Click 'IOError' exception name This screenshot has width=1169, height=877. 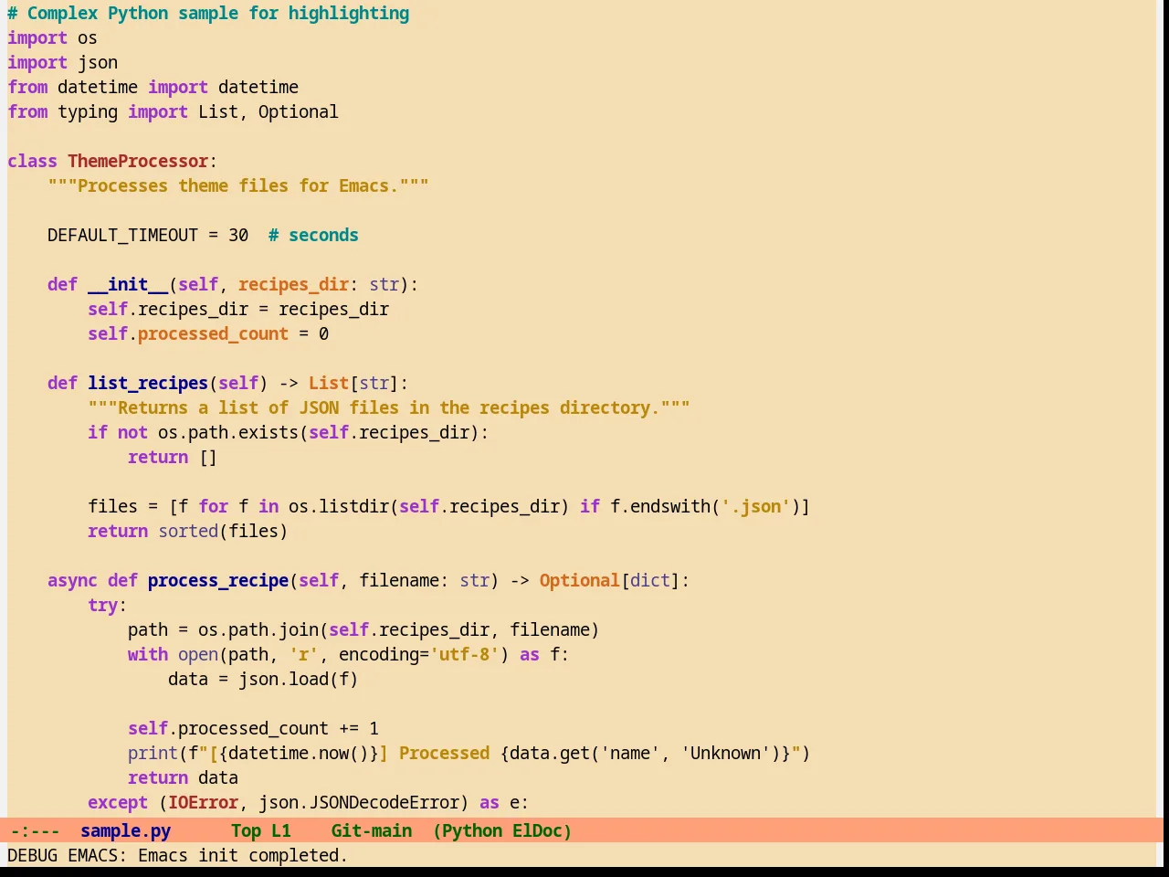click(x=203, y=802)
